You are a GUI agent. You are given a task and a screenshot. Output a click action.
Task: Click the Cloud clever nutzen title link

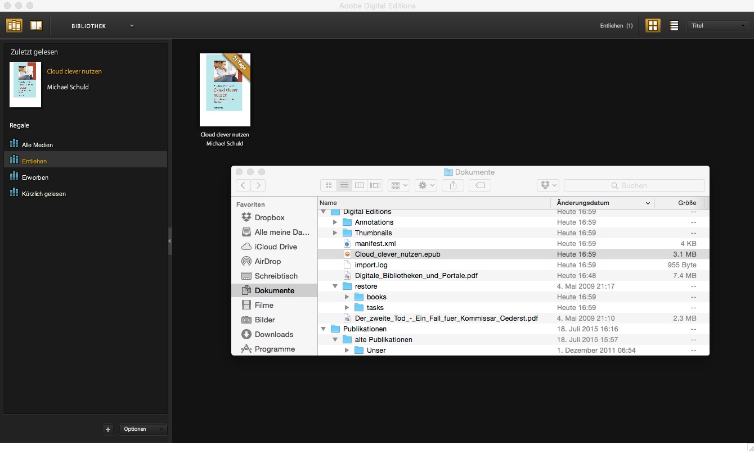(74, 71)
